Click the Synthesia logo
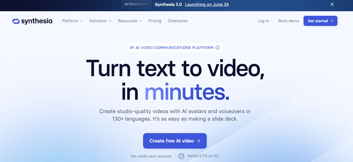 (x=32, y=21)
